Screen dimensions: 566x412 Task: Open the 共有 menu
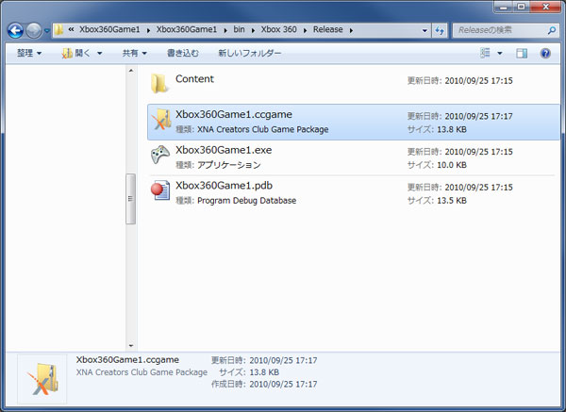(134, 53)
